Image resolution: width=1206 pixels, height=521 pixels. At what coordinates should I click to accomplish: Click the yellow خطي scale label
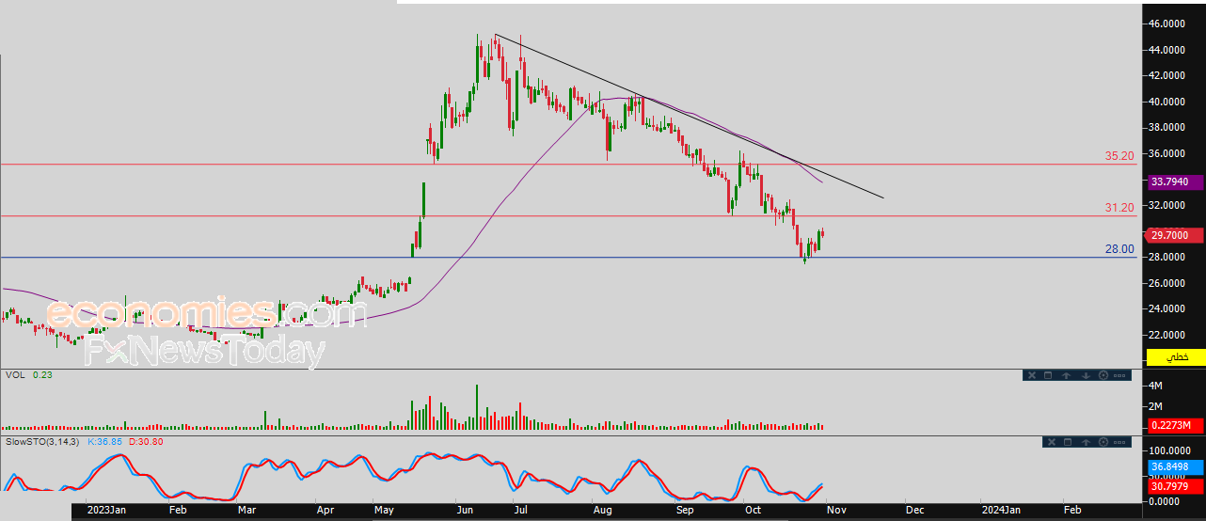tap(1176, 357)
